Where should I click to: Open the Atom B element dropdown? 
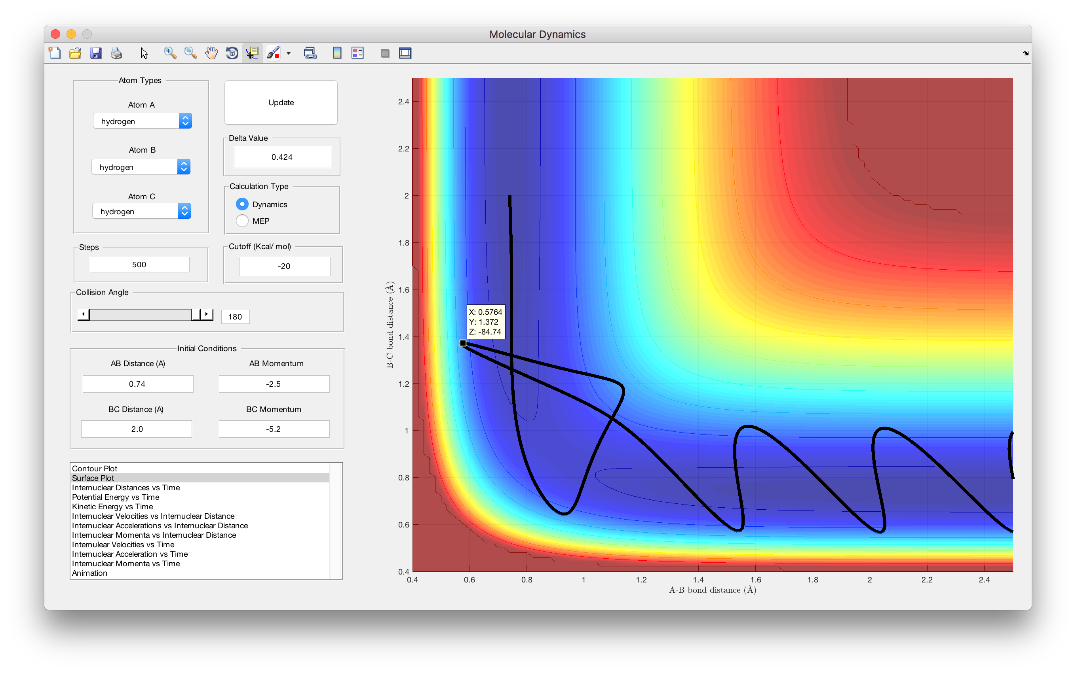141,167
